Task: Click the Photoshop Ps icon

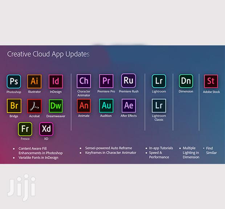Action: click(14, 81)
